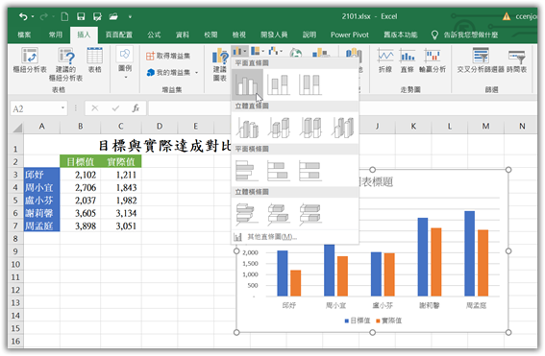Switch to the 常用 (Home) tab
The image size is (545, 356).
point(56,35)
